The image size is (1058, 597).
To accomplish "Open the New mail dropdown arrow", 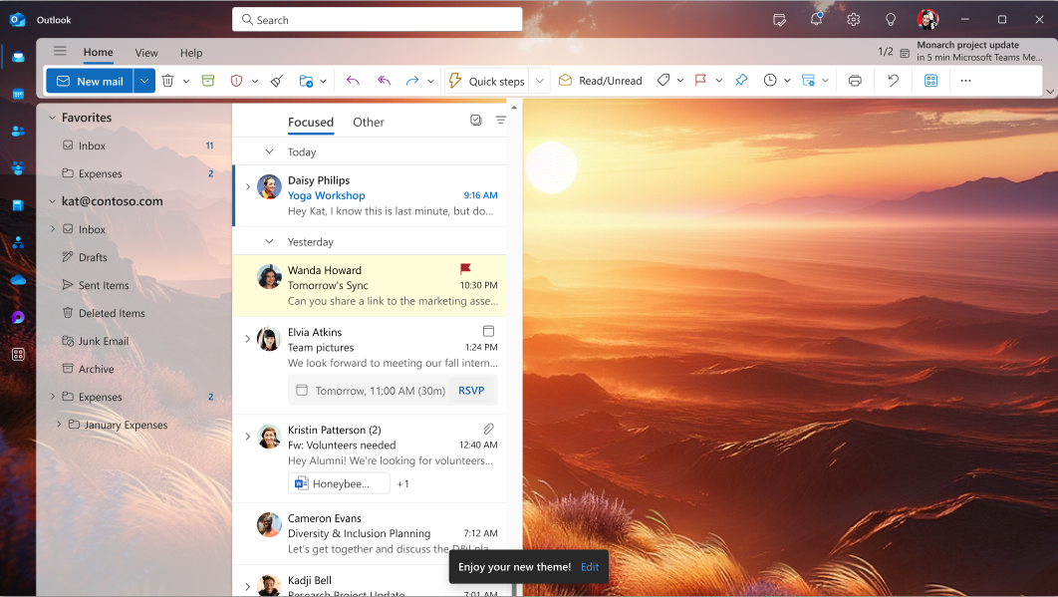I will pyautogui.click(x=142, y=80).
